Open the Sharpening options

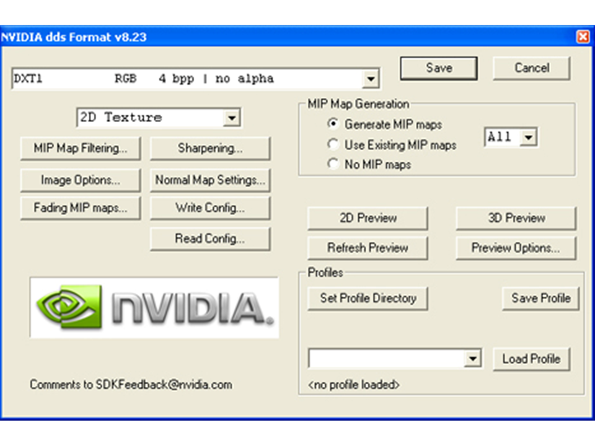[210, 148]
